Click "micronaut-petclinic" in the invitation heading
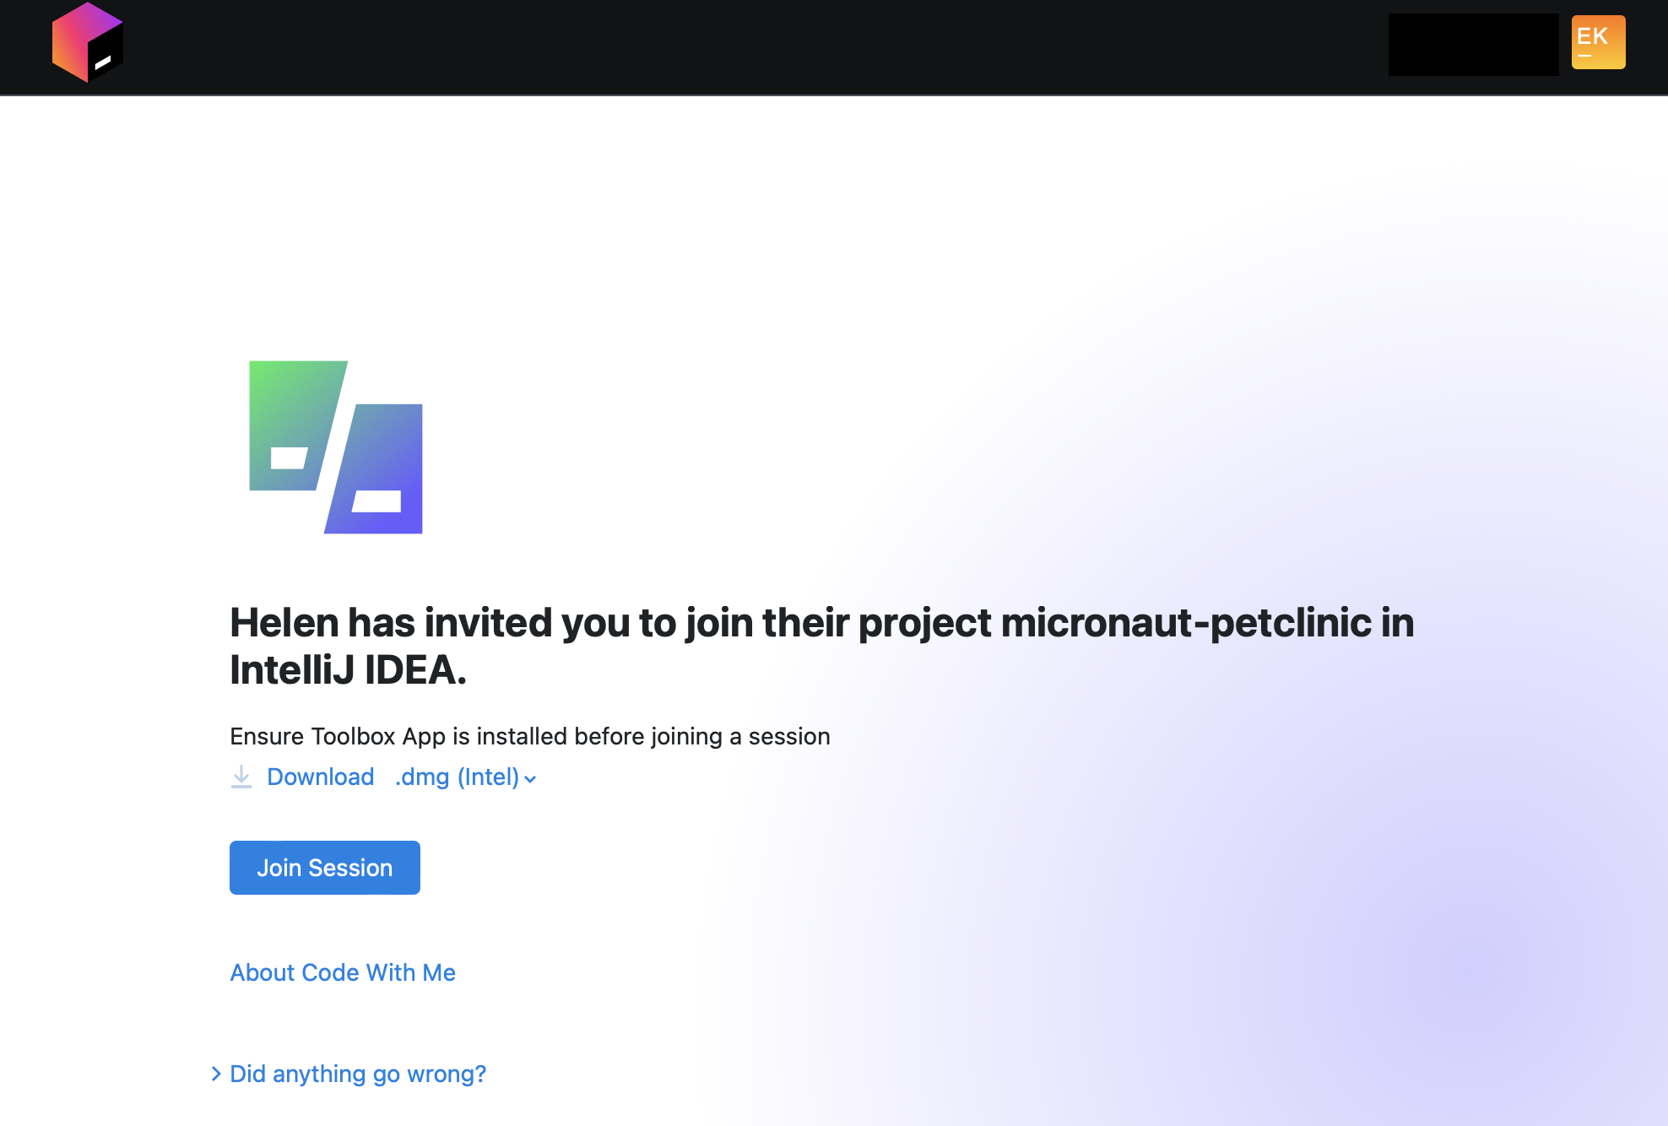 [x=1186, y=623]
